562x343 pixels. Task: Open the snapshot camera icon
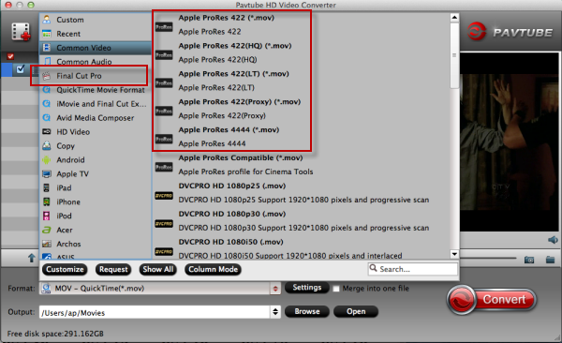pos(529,260)
